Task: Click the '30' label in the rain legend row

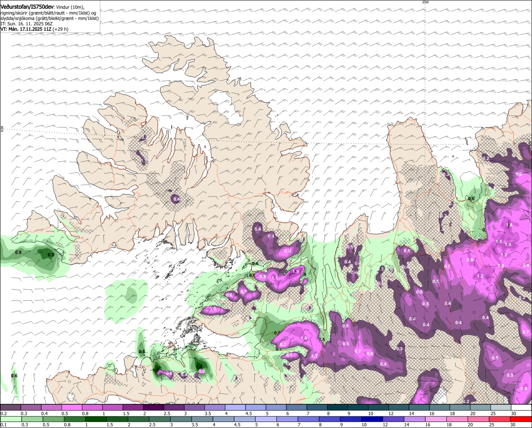Action: point(512,425)
